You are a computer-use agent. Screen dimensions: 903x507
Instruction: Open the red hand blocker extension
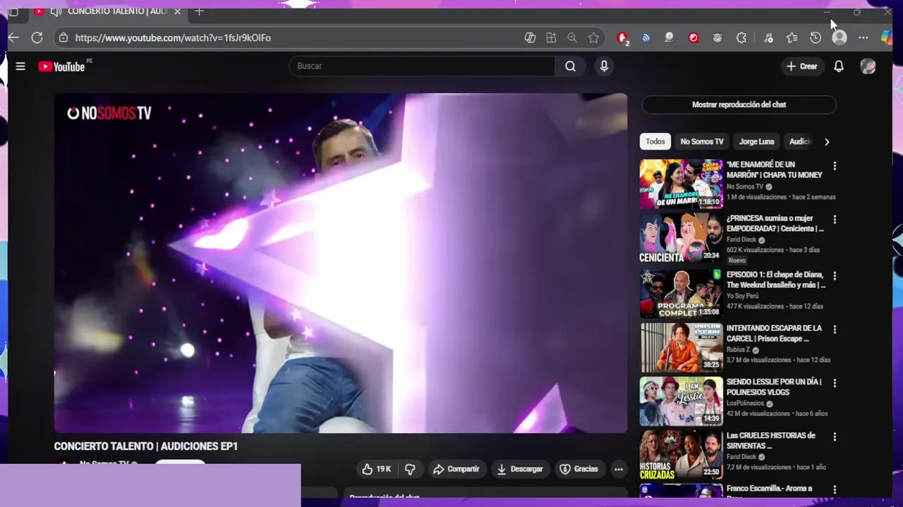pos(622,38)
